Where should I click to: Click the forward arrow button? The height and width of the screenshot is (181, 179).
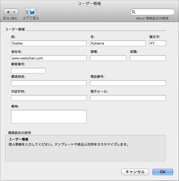coord(15,12)
